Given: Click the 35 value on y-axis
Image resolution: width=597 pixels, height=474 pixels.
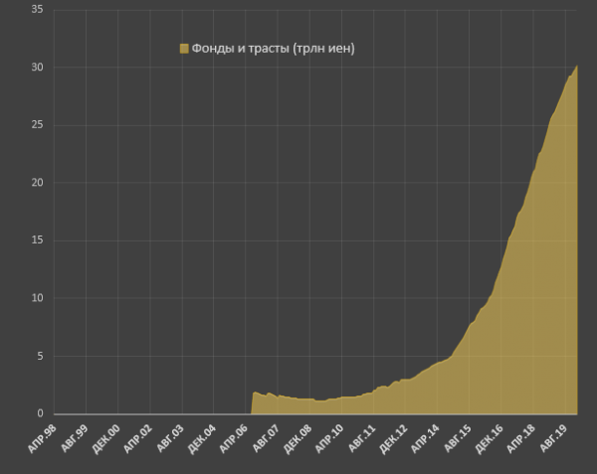Looking at the screenshot, I should [x=37, y=10].
